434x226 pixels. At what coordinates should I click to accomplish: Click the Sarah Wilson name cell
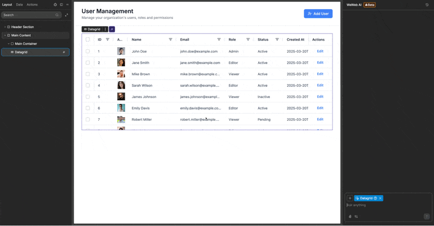(142, 86)
